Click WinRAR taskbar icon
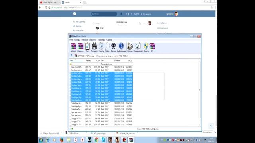Viewport: 255px width, 143px height. point(131,140)
